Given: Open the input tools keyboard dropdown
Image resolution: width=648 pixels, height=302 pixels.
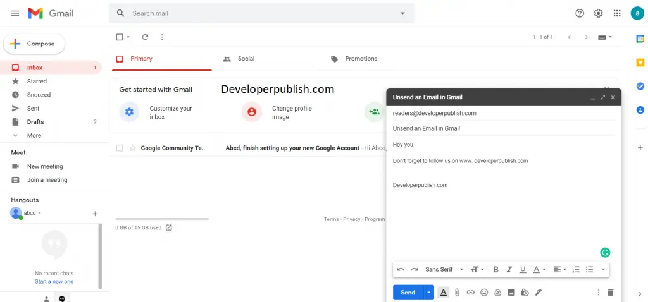Looking at the screenshot, I should pyautogui.click(x=605, y=37).
